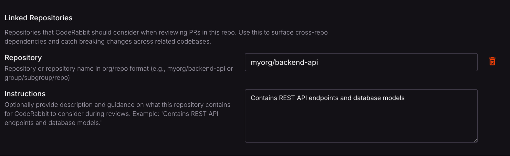The height and width of the screenshot is (156, 510).
Task: Click the Repository field label
Action: pyautogui.click(x=23, y=58)
